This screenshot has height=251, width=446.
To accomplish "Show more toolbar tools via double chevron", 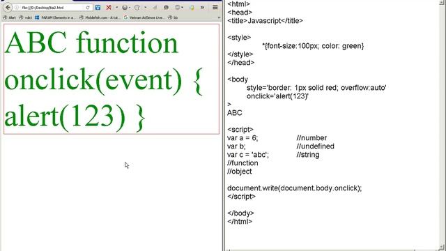I will coord(202,8).
